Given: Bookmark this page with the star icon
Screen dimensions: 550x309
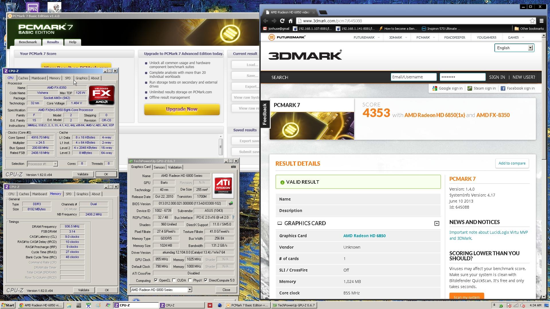Looking at the screenshot, I should click(x=532, y=21).
